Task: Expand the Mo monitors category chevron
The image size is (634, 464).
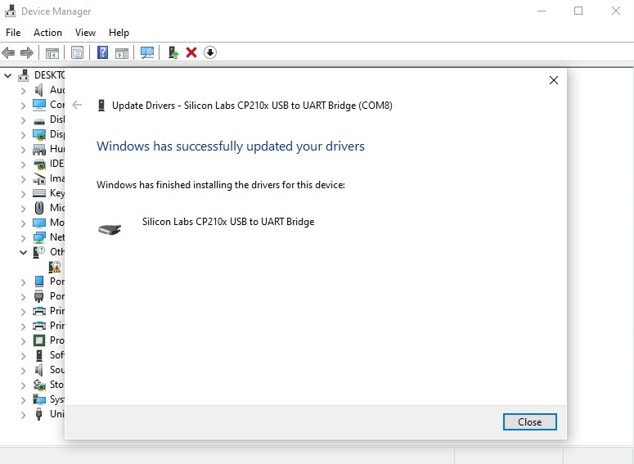Action: [x=24, y=223]
